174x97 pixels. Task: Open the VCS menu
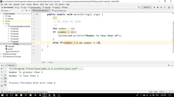click(56, 4)
